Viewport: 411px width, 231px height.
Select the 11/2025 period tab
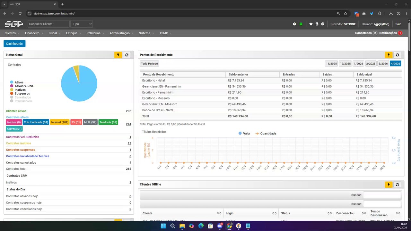pyautogui.click(x=331, y=64)
